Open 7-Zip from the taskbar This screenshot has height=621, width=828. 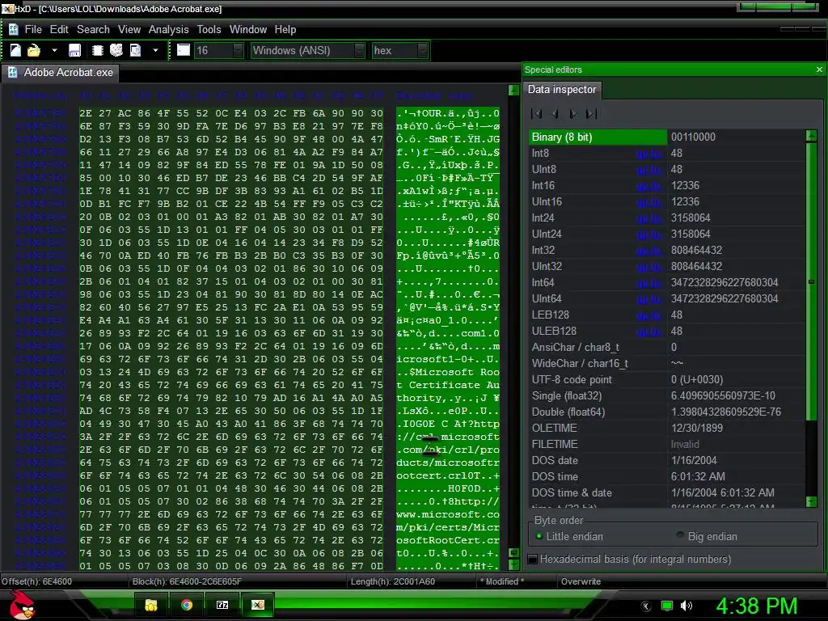point(222,605)
